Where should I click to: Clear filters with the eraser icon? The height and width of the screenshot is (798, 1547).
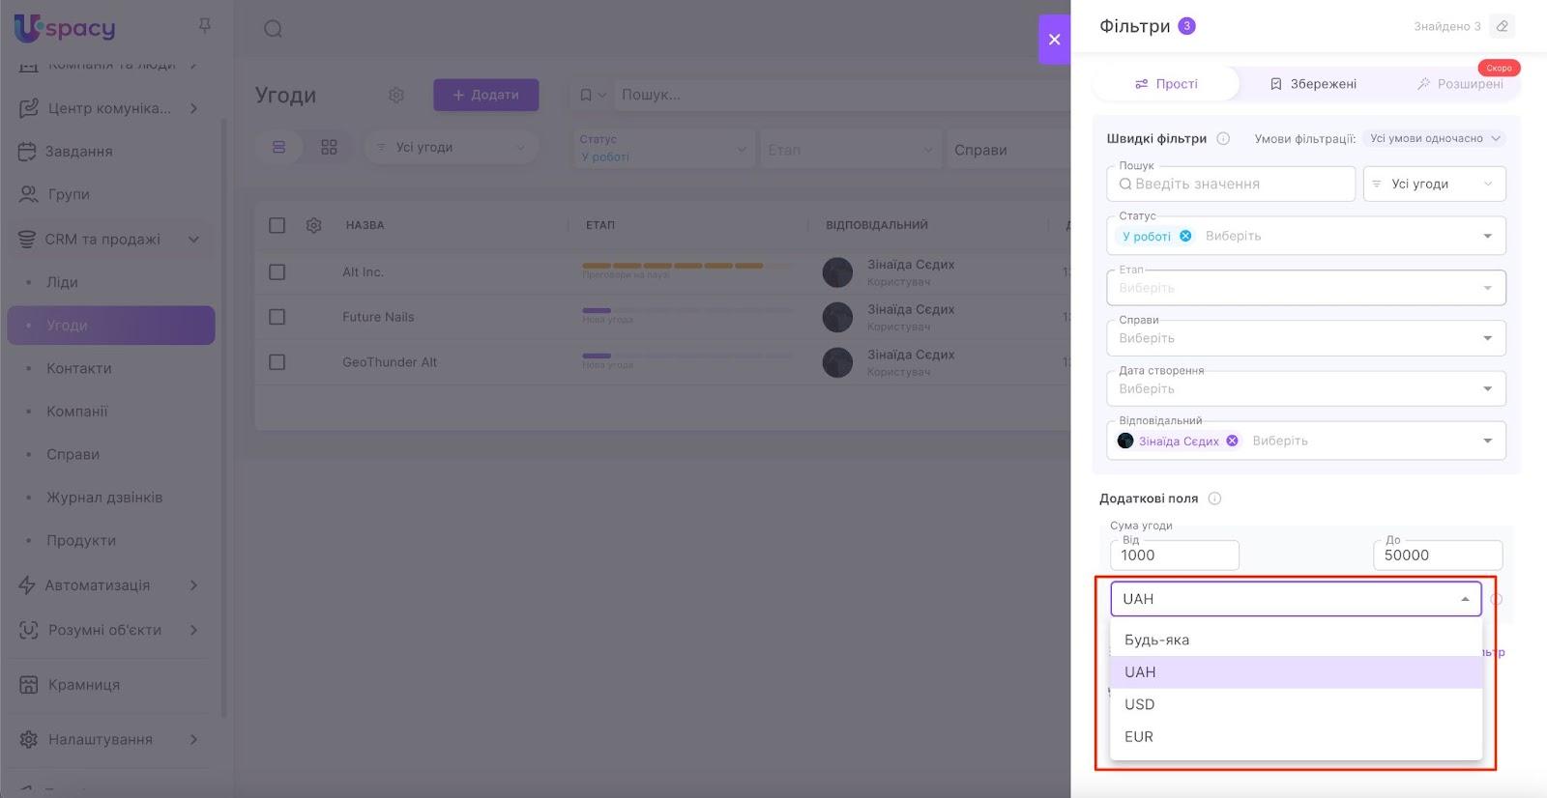(x=1502, y=26)
